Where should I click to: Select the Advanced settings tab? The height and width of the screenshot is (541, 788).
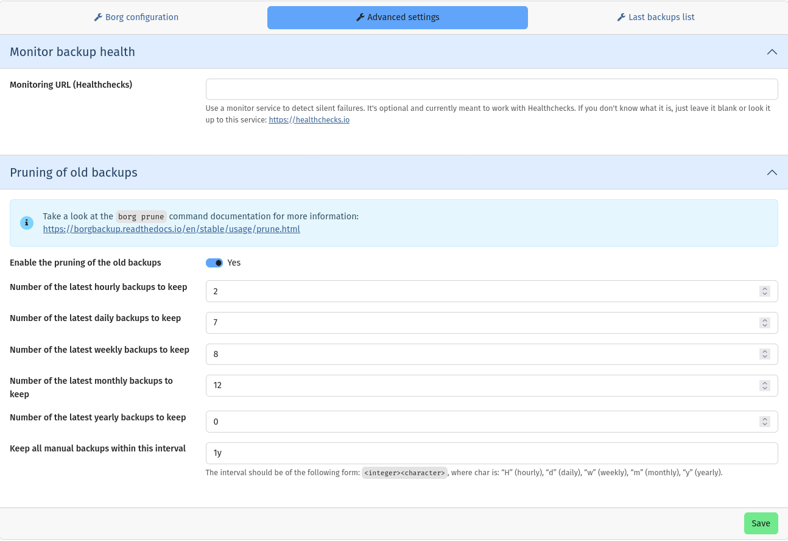tap(398, 17)
